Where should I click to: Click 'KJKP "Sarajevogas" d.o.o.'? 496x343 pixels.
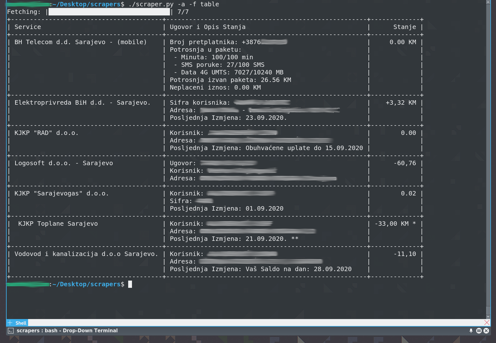coord(62,194)
